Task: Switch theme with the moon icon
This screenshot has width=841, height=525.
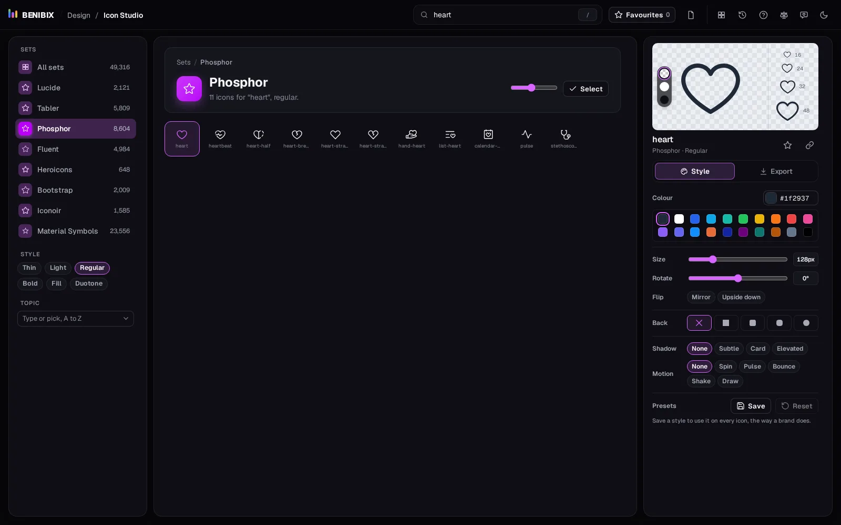Action: tap(824, 15)
